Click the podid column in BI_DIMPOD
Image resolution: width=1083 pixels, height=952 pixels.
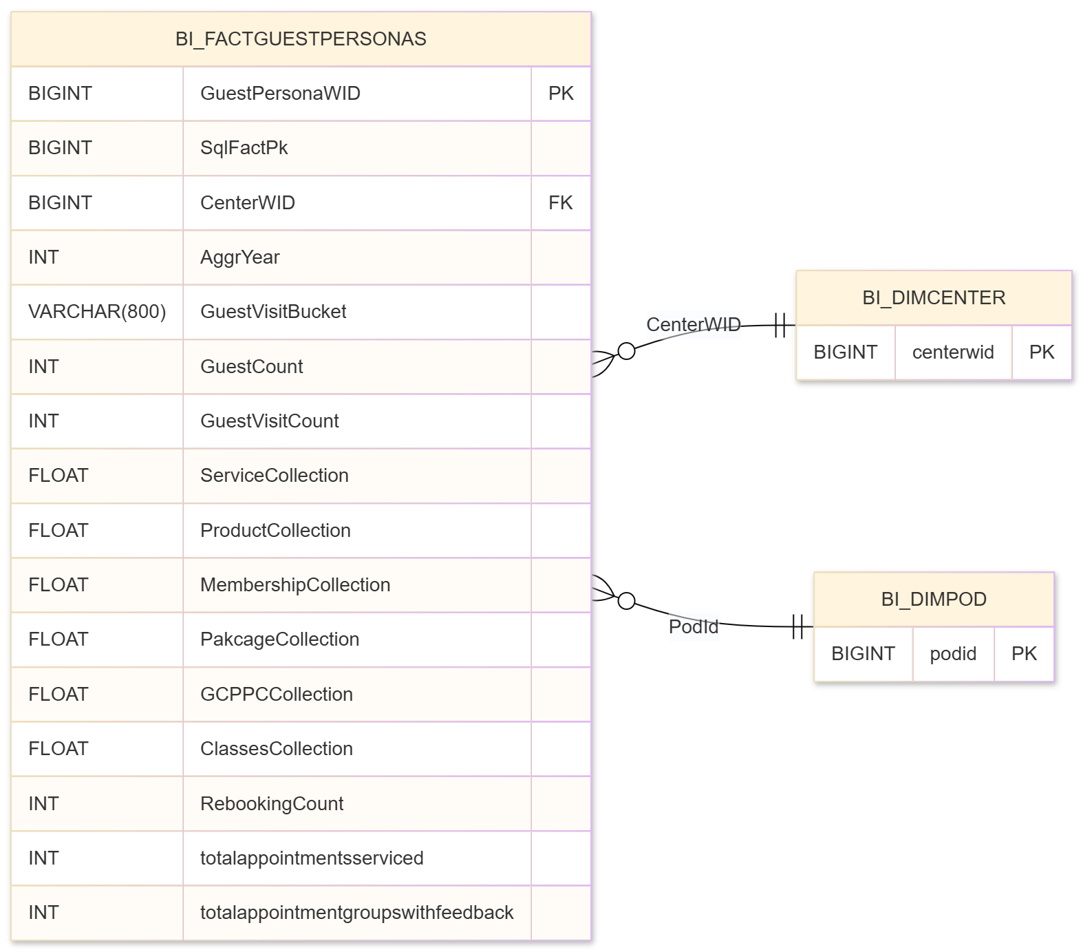[952, 654]
